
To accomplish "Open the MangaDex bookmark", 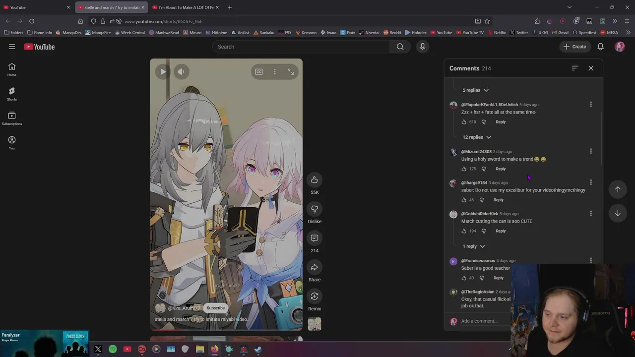I will (68, 33).
